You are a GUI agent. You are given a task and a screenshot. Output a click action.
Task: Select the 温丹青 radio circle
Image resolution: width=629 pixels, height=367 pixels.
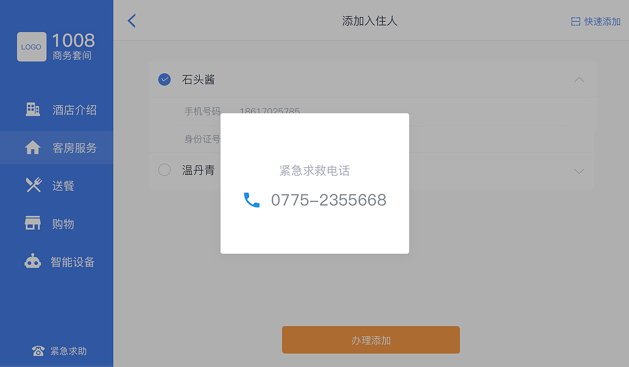pyautogui.click(x=165, y=170)
